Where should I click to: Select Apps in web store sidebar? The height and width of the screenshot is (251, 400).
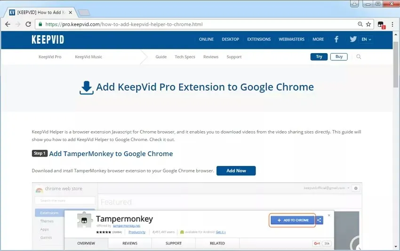pyautogui.click(x=44, y=229)
